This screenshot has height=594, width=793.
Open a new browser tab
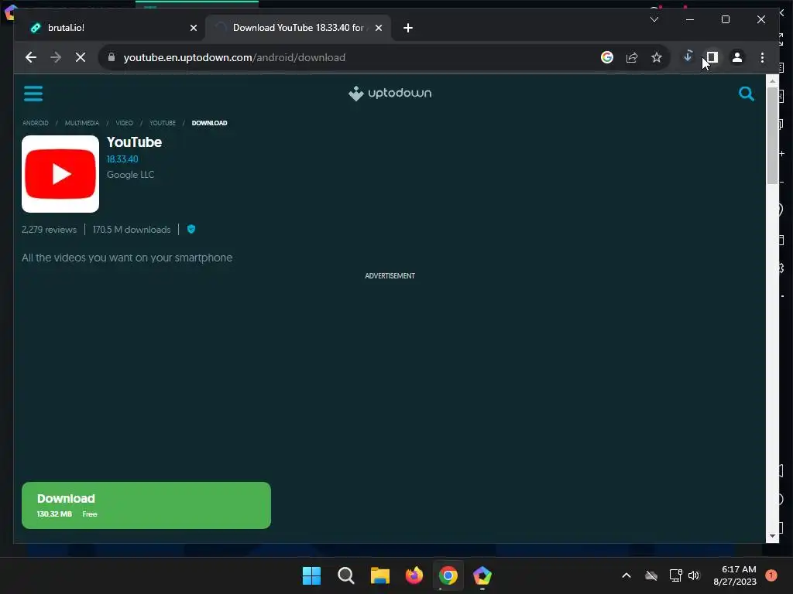click(408, 28)
